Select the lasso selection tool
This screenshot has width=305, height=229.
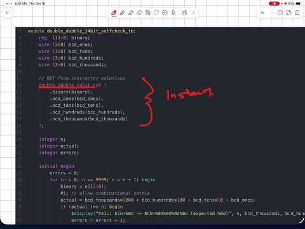(156, 13)
